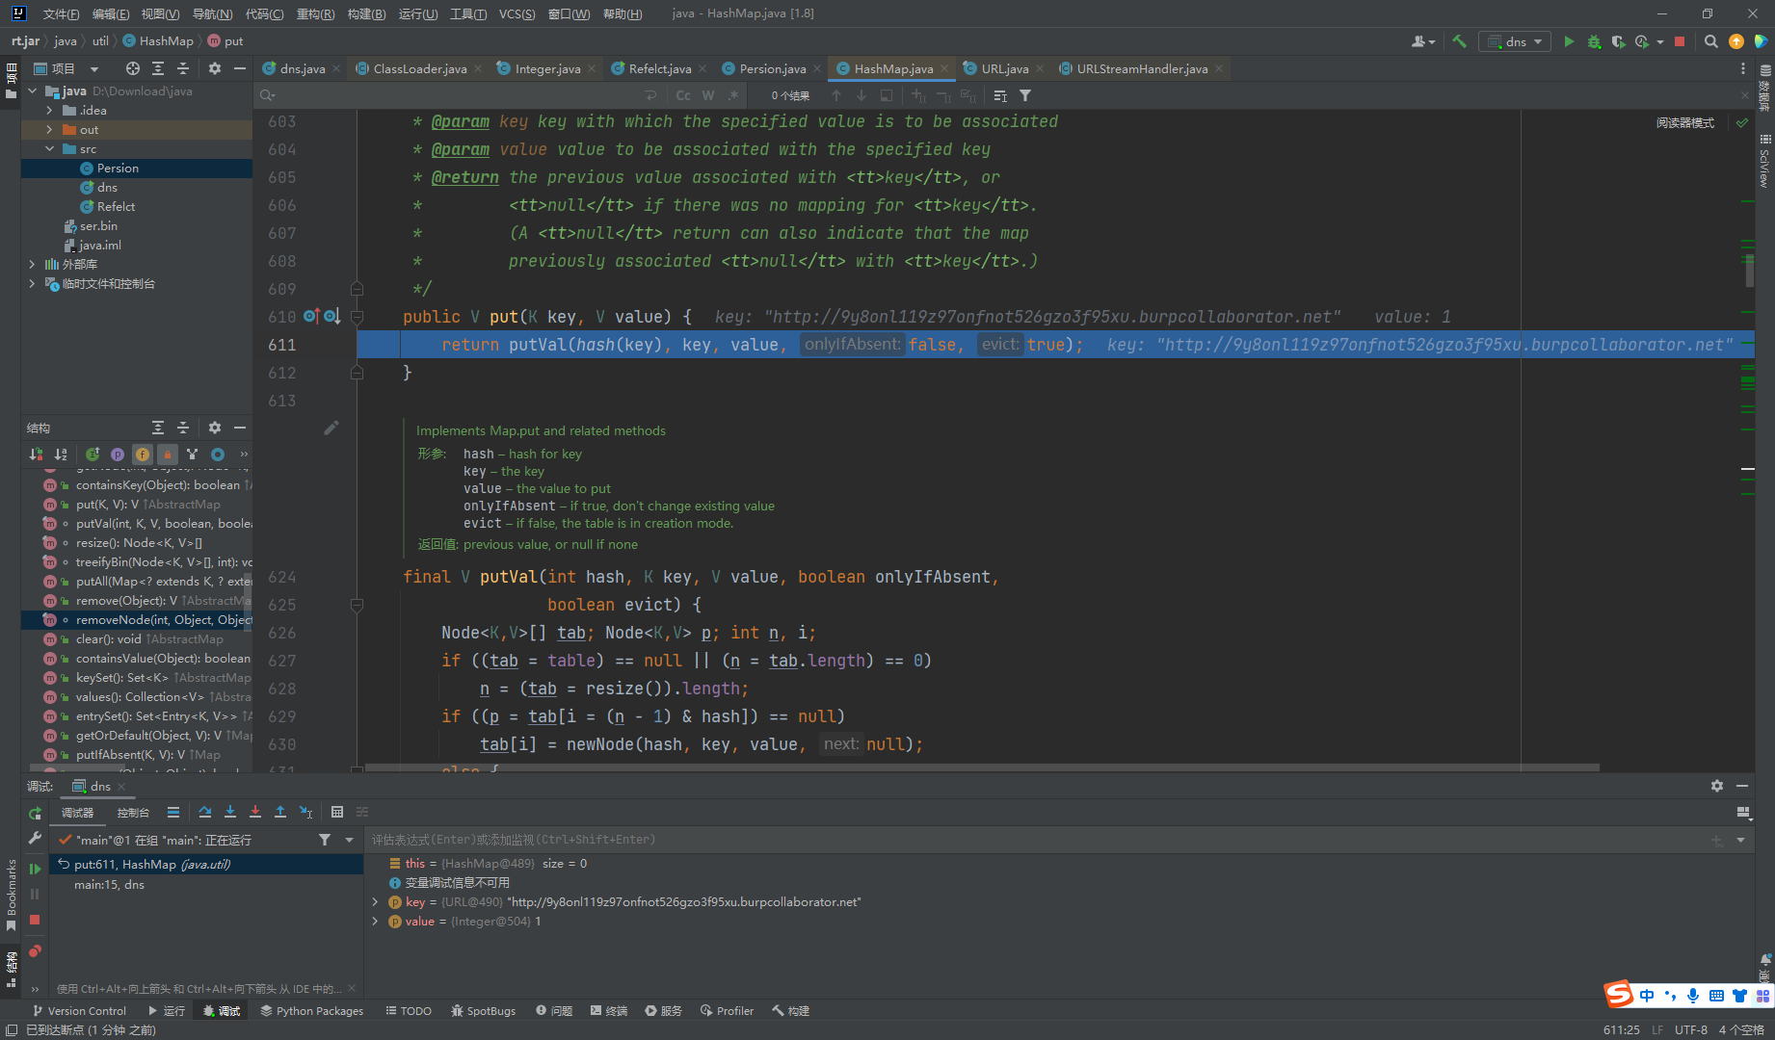Viewport: 1775px width, 1040px height.
Task: Expand value variable in debugger
Action: point(375,922)
